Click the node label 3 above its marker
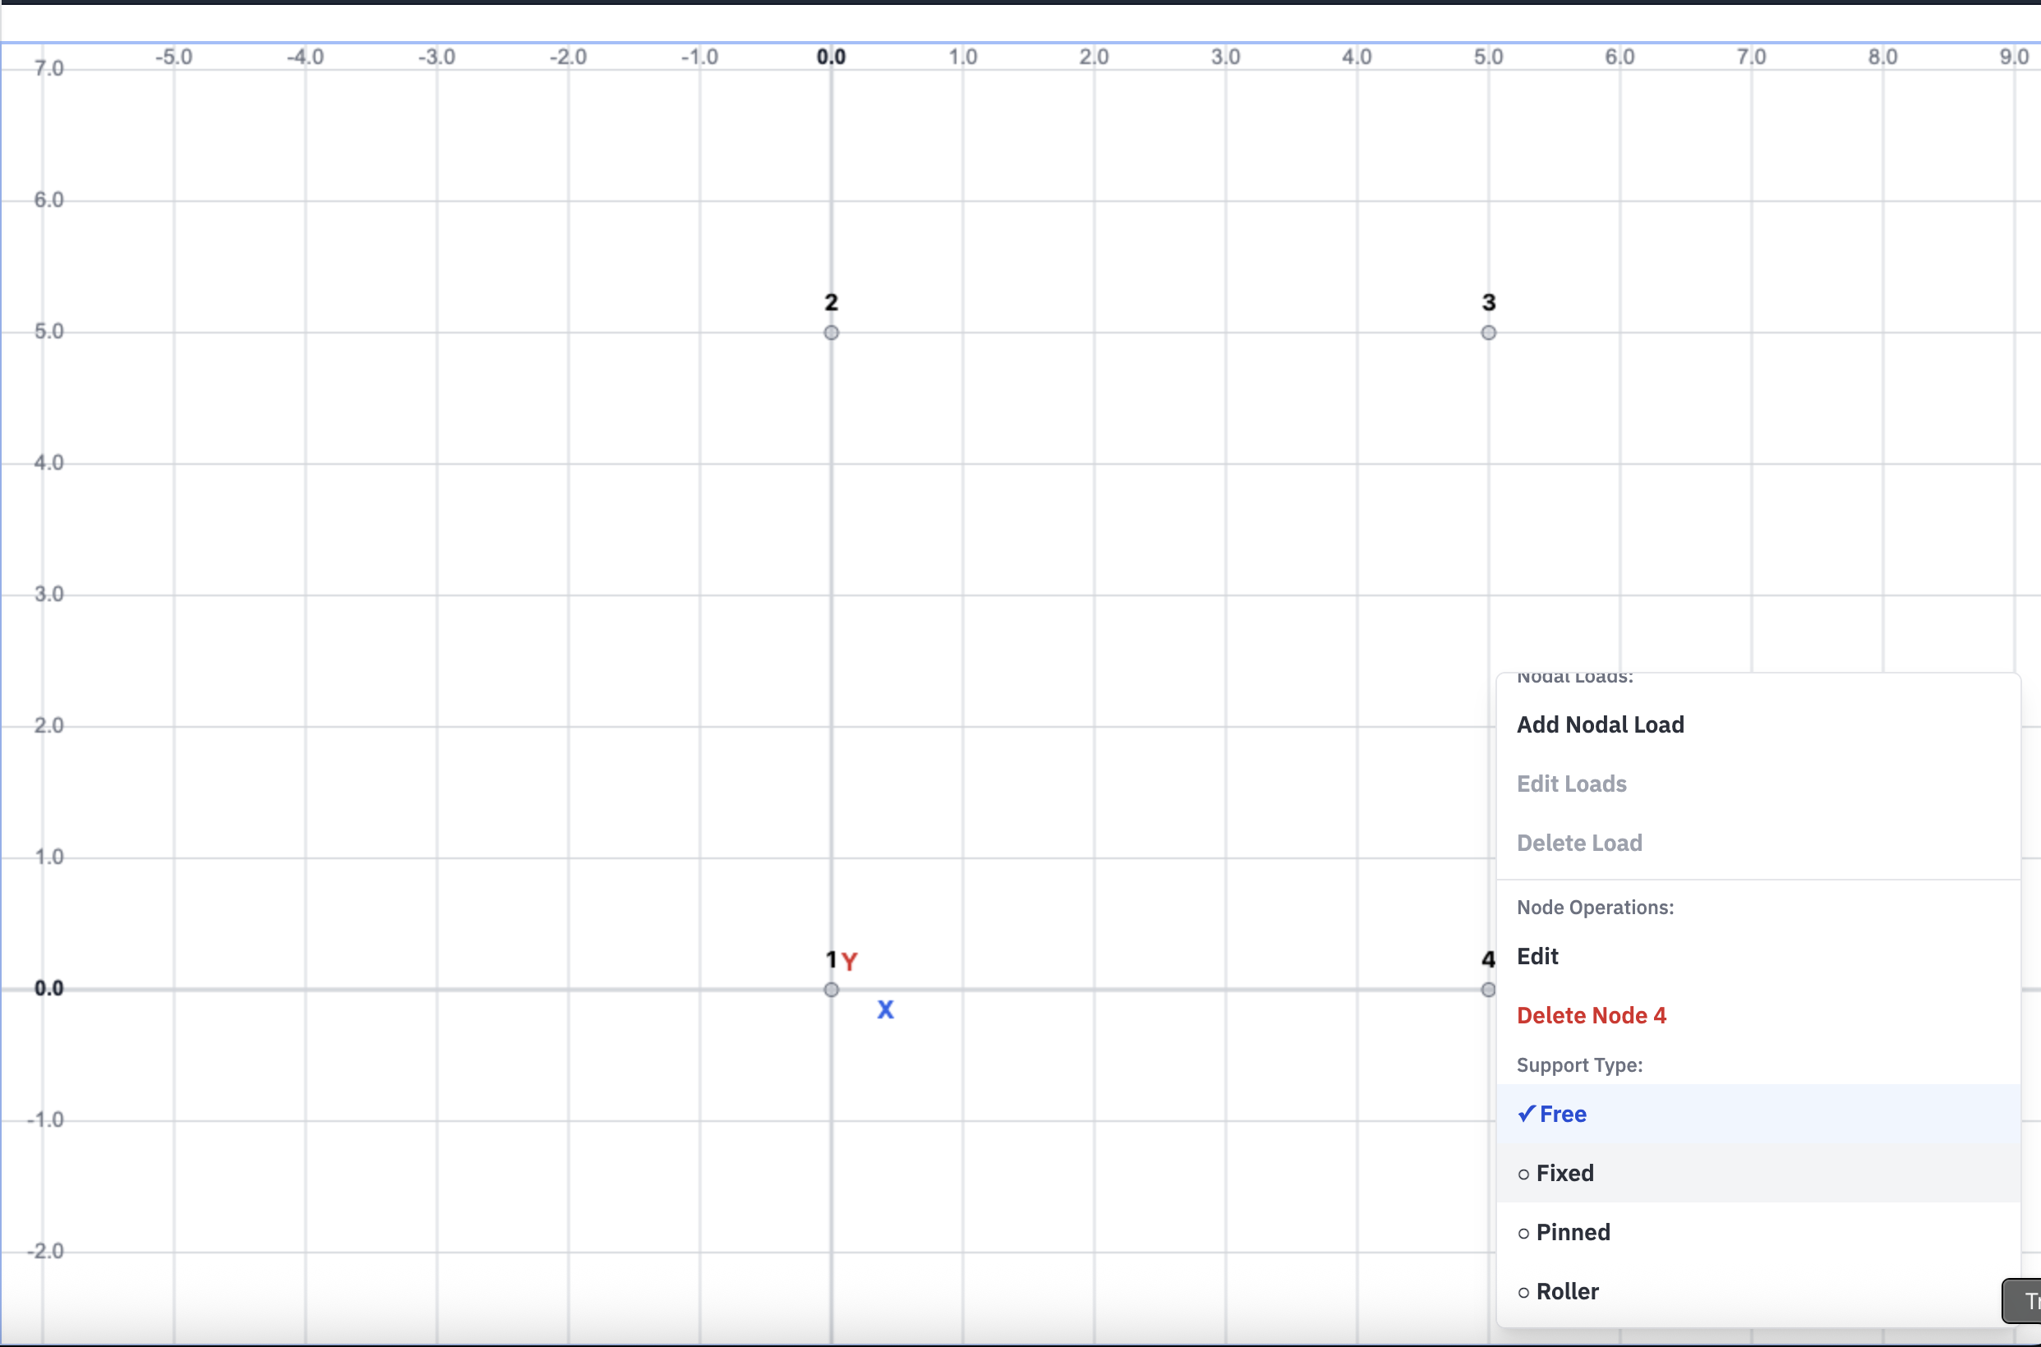Viewport: 2041px width, 1347px height. click(1487, 301)
